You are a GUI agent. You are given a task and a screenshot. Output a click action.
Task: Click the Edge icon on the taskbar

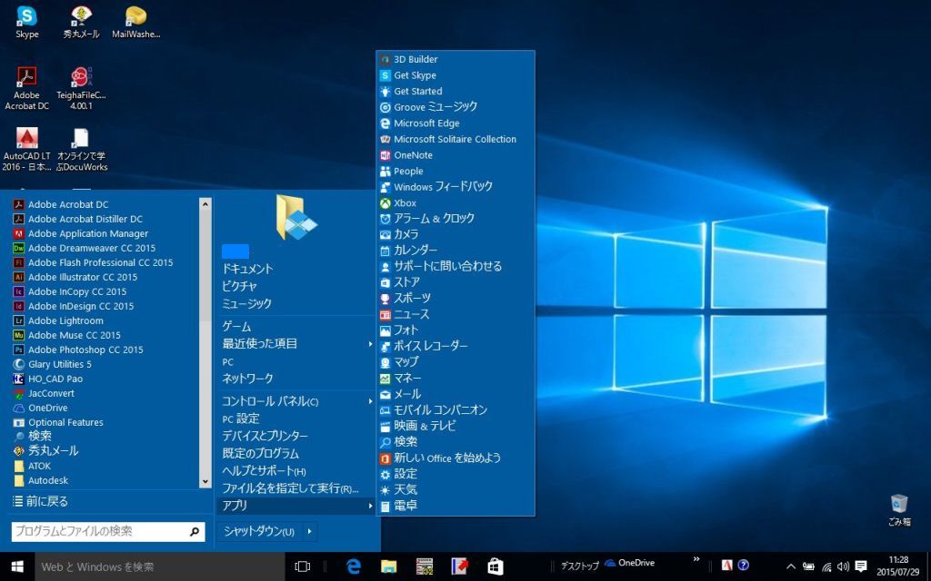point(354,566)
